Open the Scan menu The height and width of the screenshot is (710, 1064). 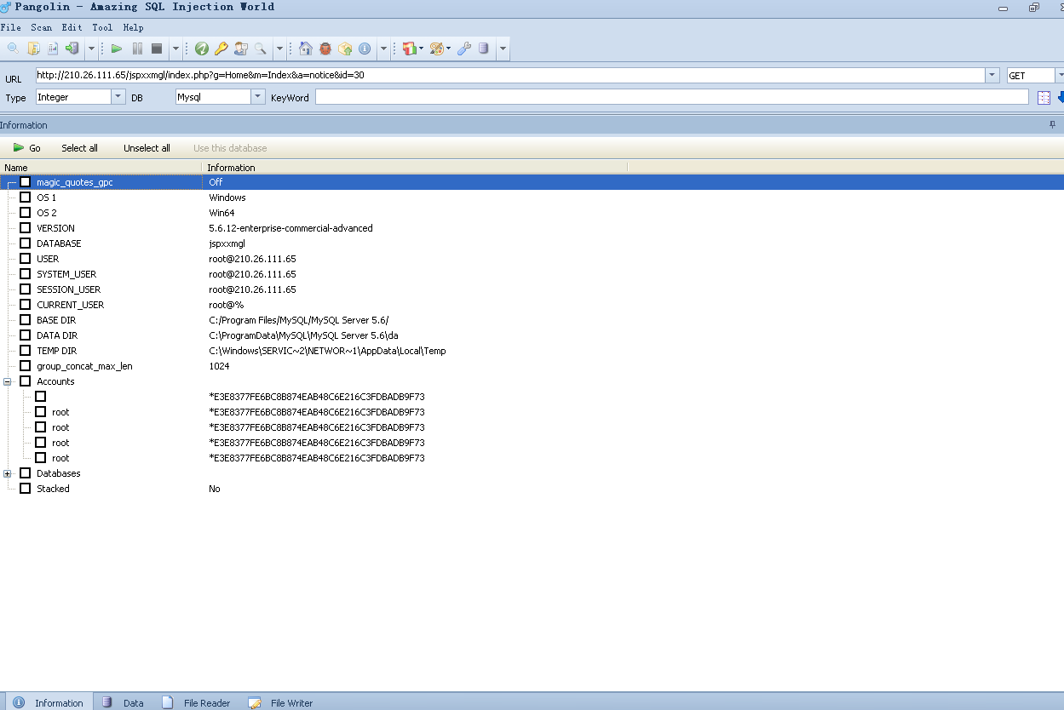tap(41, 27)
